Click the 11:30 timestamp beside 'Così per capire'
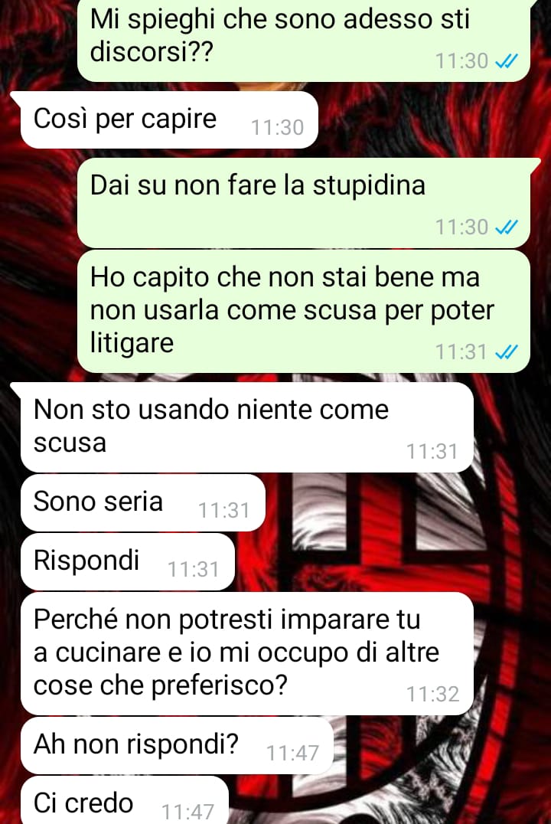Image resolution: width=551 pixels, height=824 pixels. coord(277,128)
